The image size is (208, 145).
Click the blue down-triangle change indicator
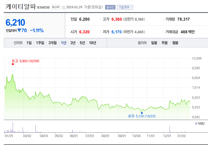(19, 30)
